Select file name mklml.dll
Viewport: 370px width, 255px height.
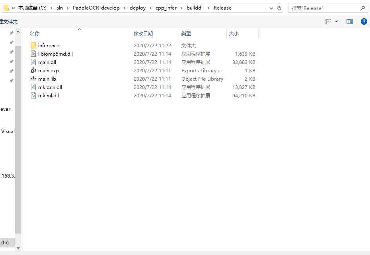point(49,95)
